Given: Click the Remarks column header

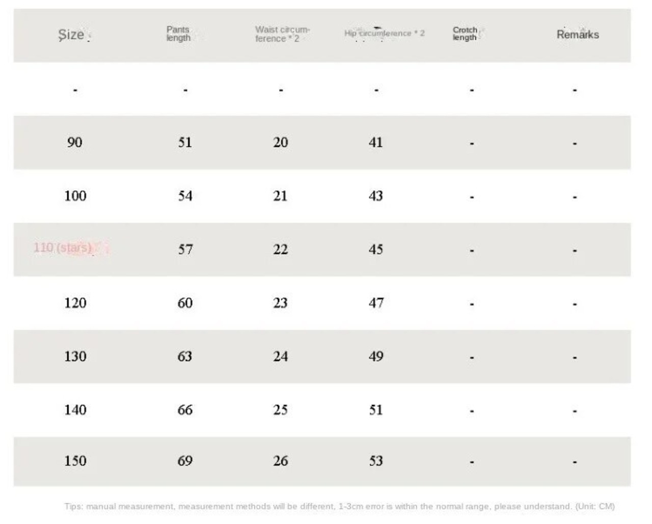Looking at the screenshot, I should (577, 35).
